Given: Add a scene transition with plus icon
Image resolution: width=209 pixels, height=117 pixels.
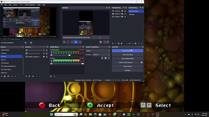Looking at the screenshot, I should 102,58.
